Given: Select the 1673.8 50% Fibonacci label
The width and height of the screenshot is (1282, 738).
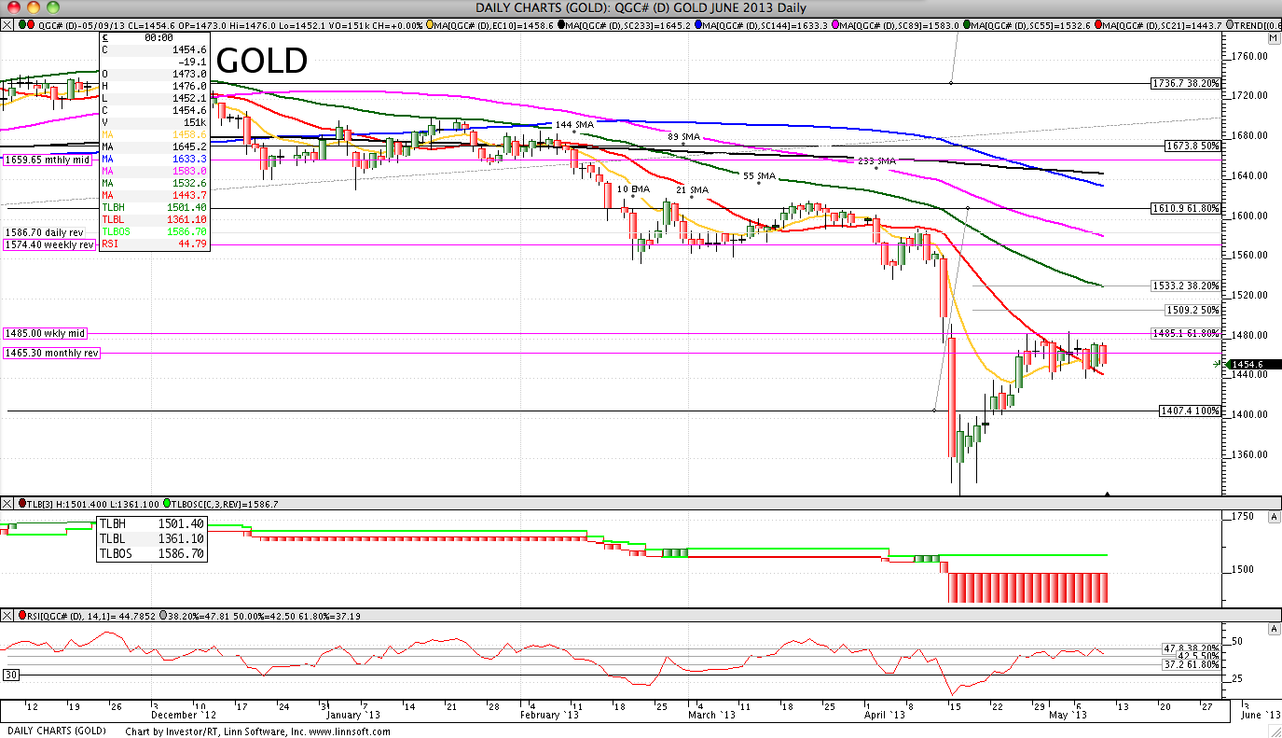Looking at the screenshot, I should tap(1192, 146).
